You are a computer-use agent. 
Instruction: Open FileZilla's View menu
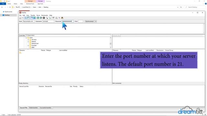pyautogui.click(x=28, y=15)
